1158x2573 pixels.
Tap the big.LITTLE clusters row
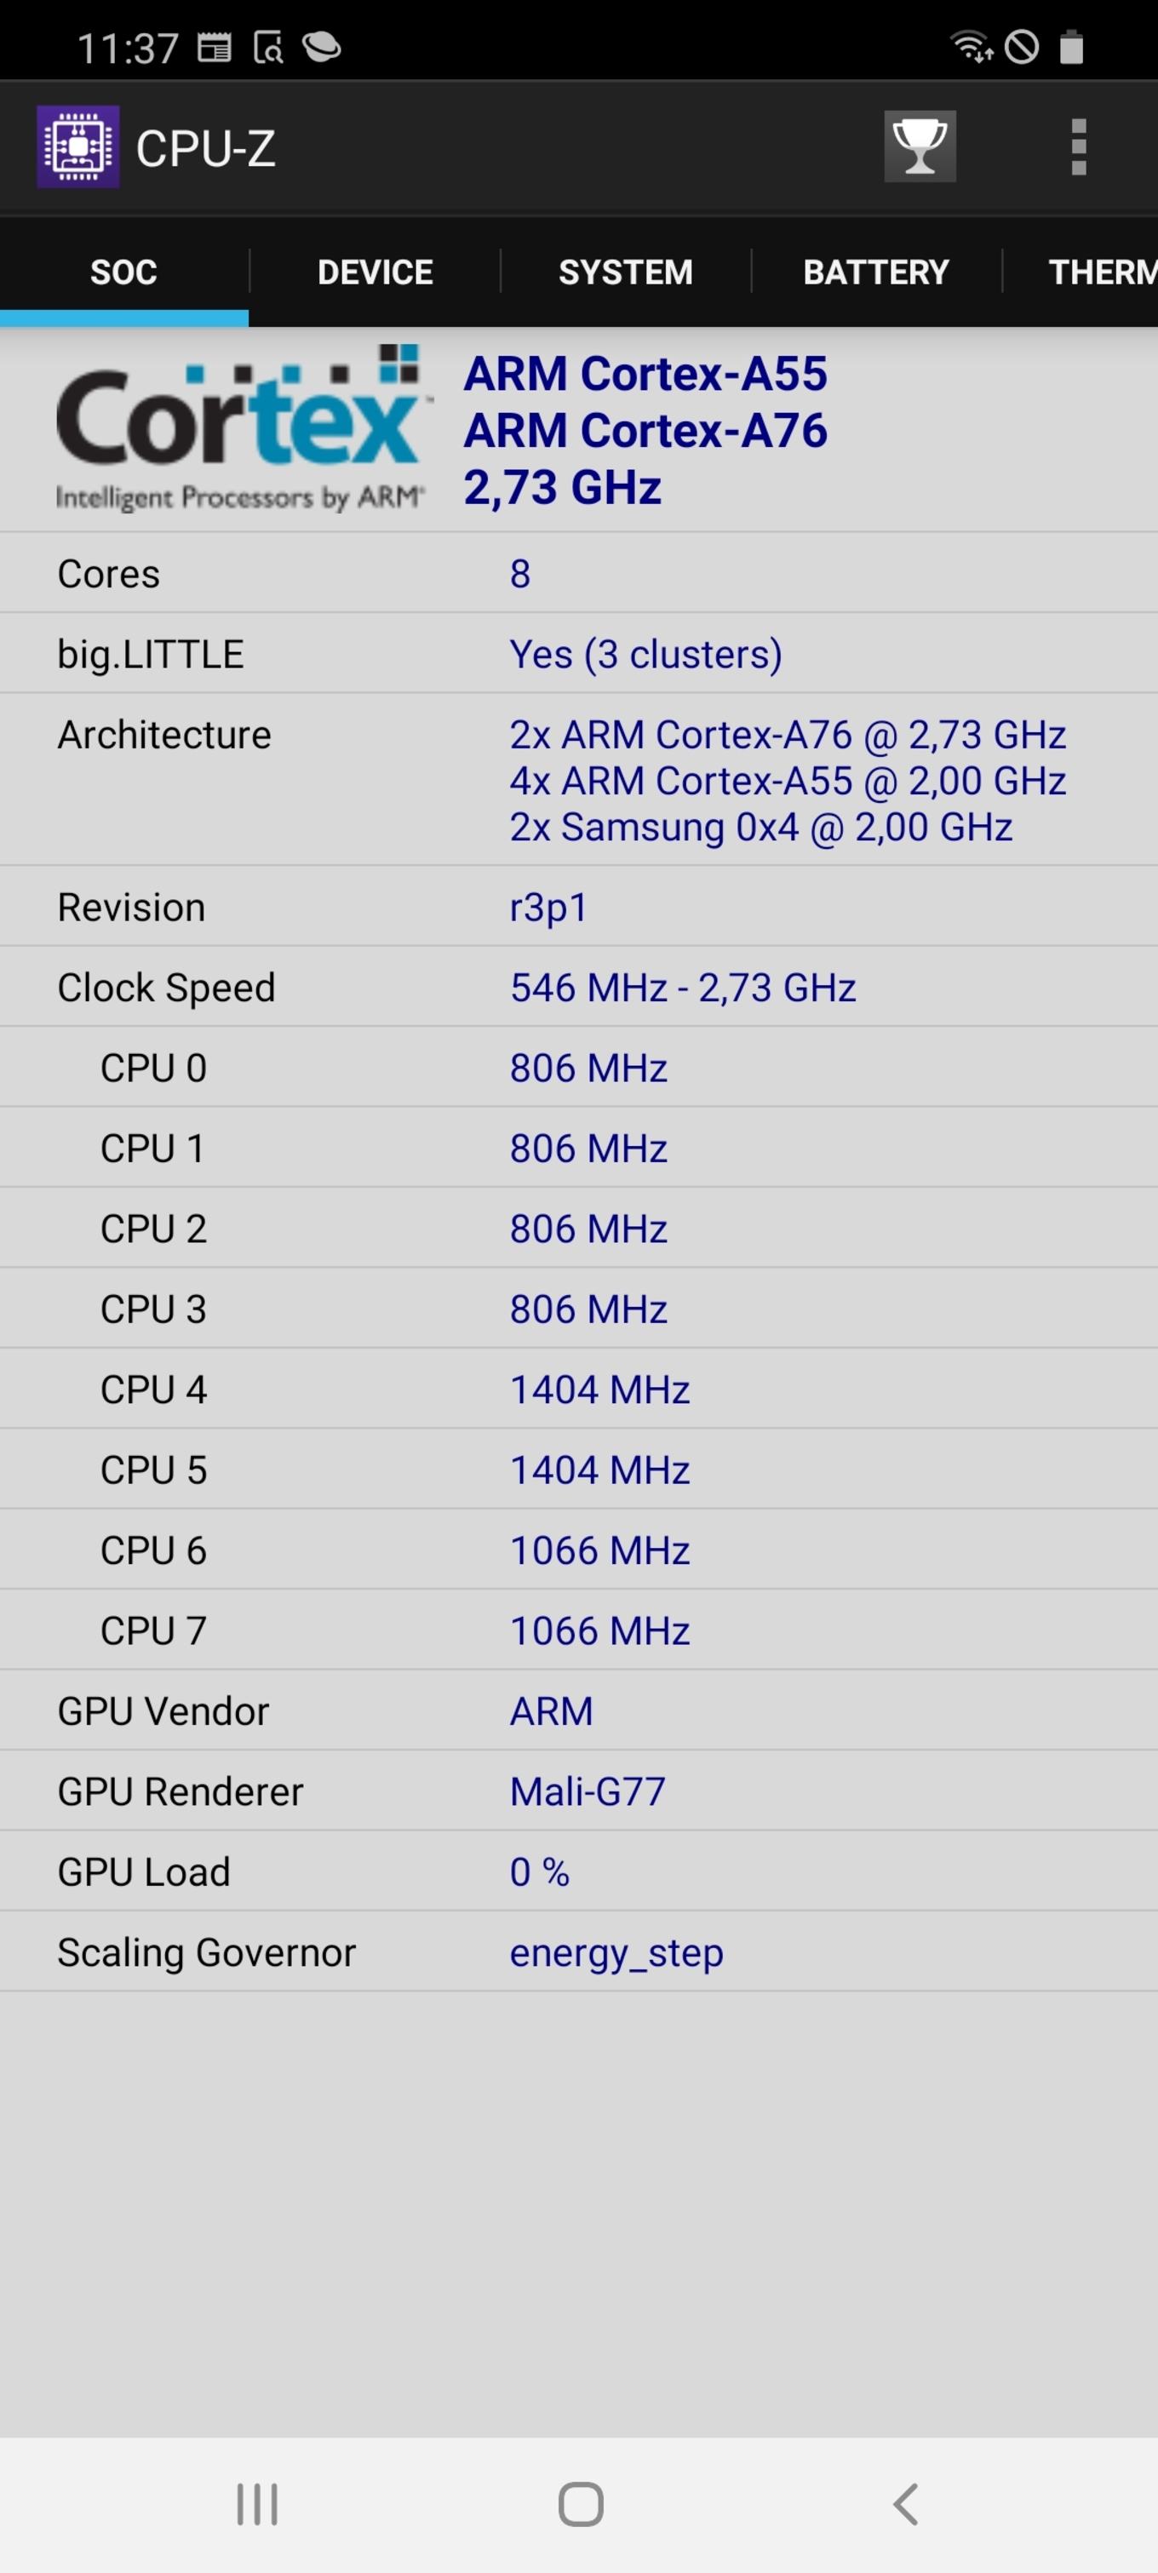578,653
